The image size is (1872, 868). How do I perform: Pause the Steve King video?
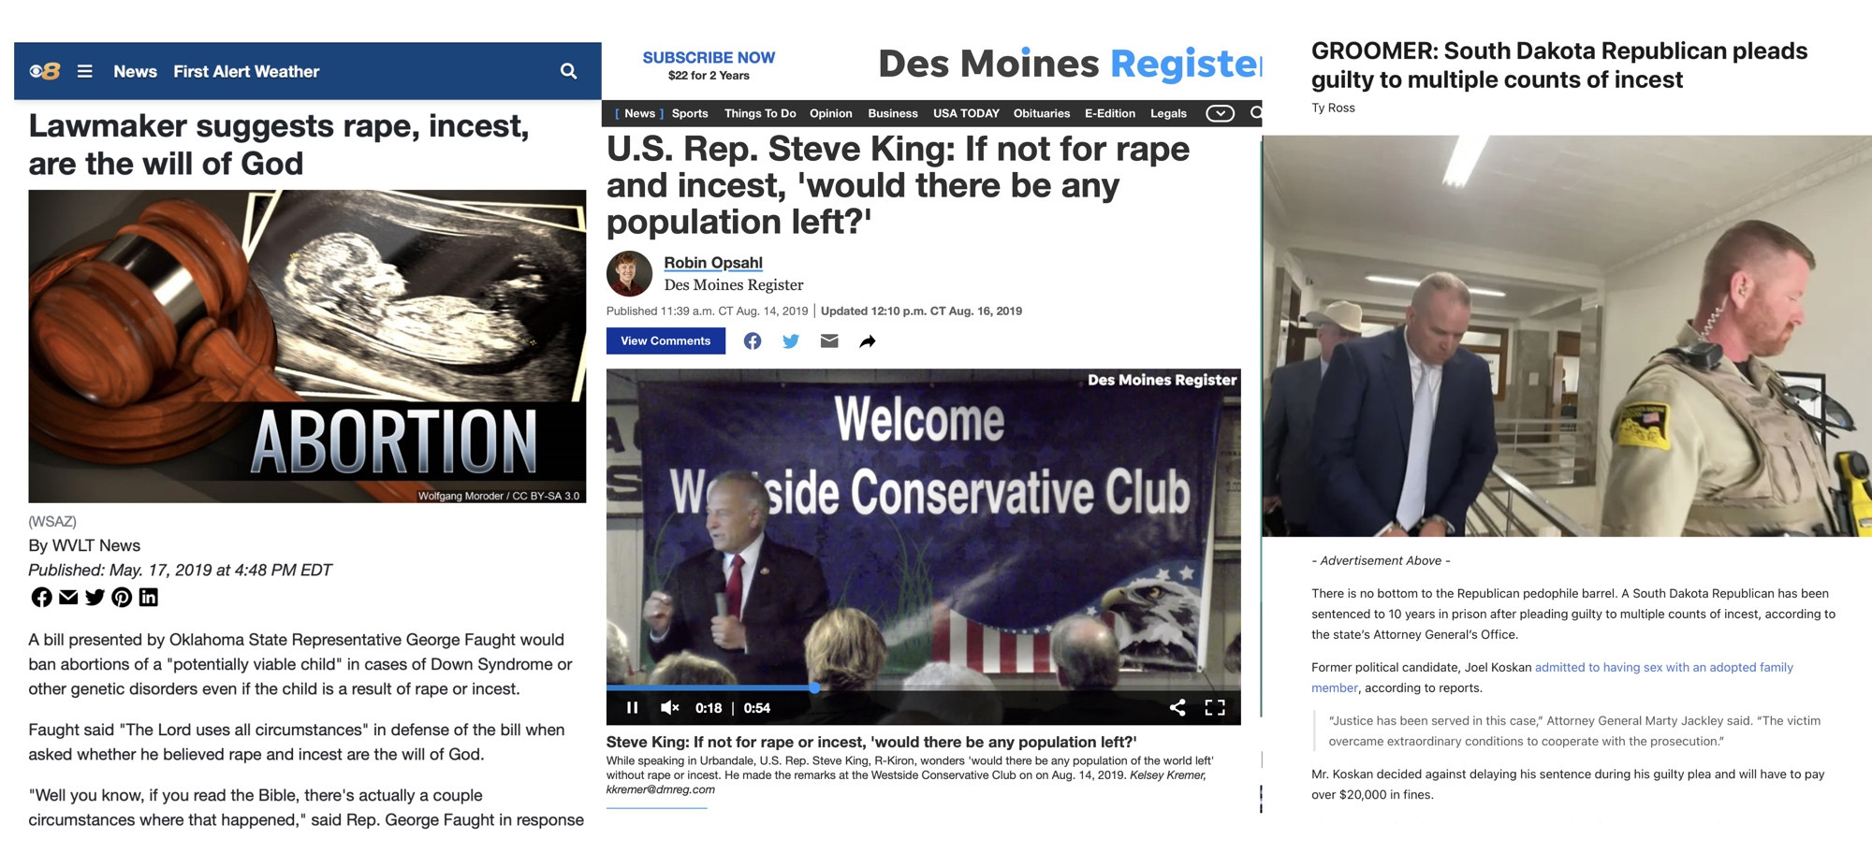(632, 707)
